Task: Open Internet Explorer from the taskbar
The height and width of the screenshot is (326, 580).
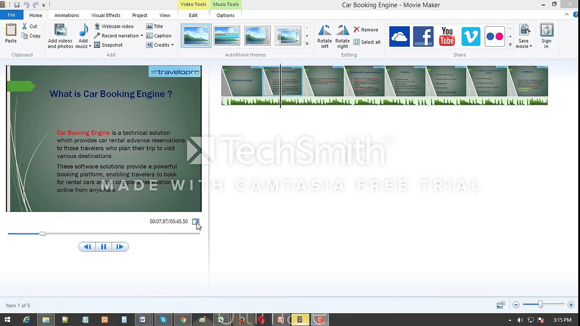Action: (x=26, y=320)
